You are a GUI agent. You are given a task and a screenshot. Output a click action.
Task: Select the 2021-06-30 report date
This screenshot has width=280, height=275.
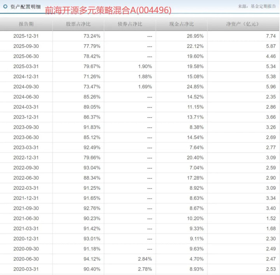(x=26, y=218)
